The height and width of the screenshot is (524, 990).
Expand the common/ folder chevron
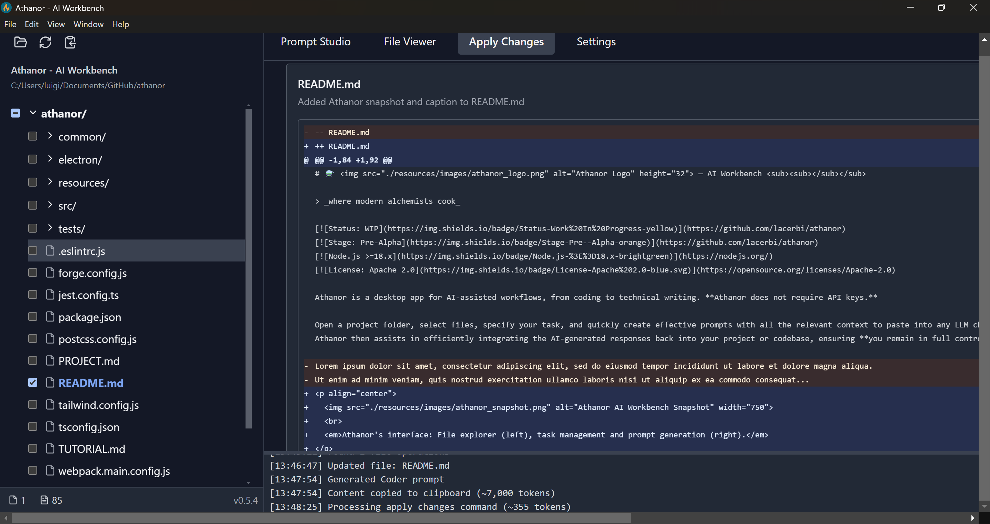50,135
